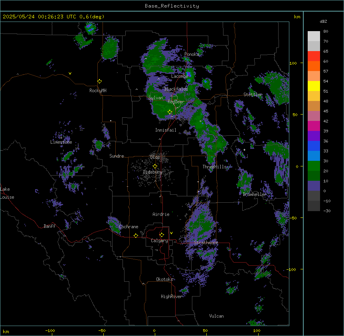Click the Lacombe city label
This screenshot has width=344, height=336.
pos(180,76)
